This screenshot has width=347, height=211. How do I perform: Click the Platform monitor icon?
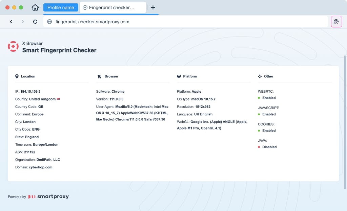(x=179, y=76)
